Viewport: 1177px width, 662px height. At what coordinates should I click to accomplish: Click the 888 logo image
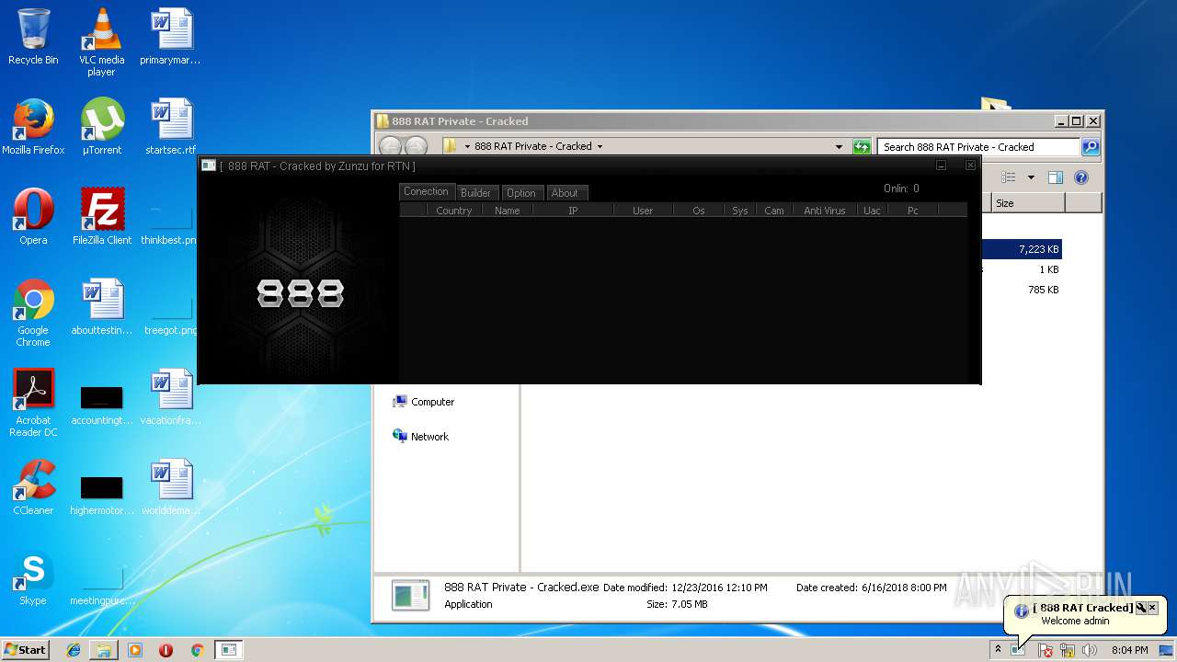(300, 293)
